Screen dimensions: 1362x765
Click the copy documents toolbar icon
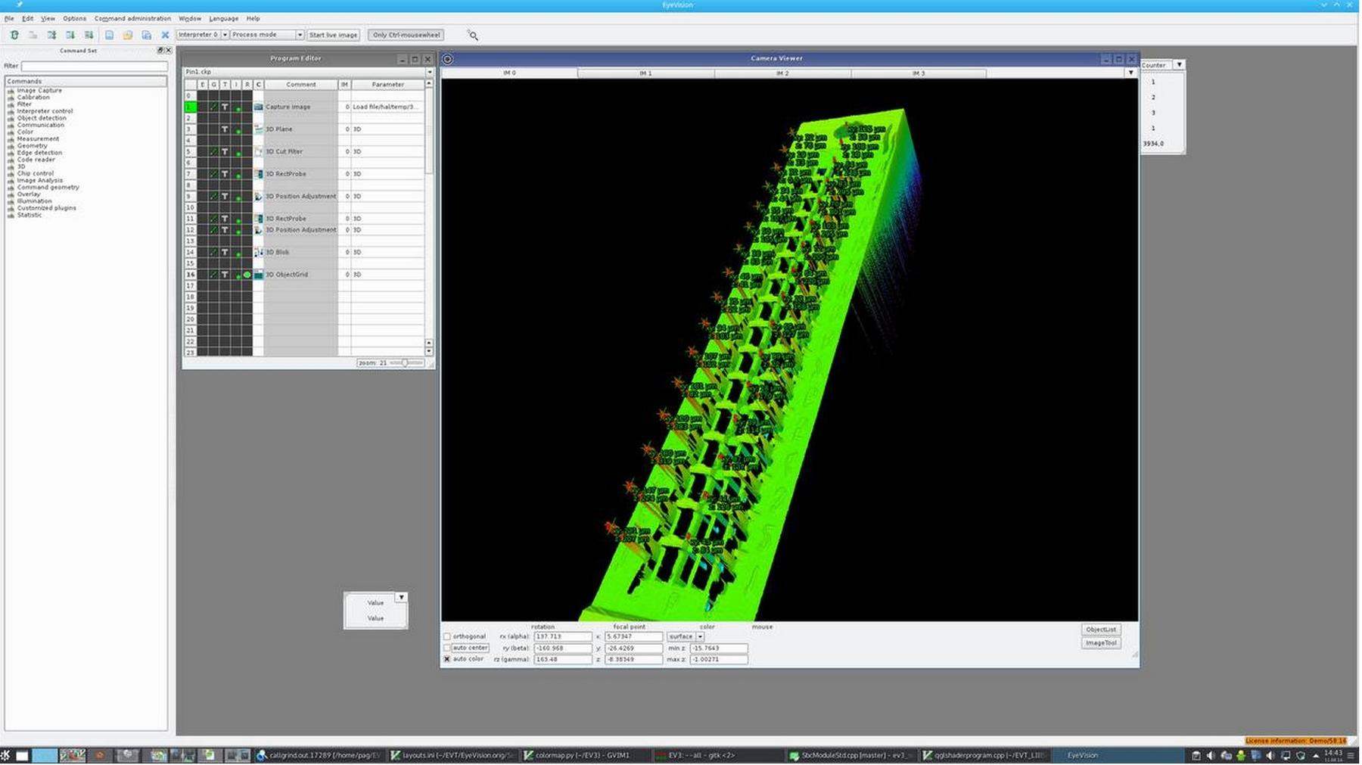pyautogui.click(x=147, y=35)
